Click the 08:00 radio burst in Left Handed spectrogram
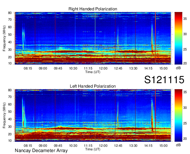The image size is (190, 154). coord(23,112)
